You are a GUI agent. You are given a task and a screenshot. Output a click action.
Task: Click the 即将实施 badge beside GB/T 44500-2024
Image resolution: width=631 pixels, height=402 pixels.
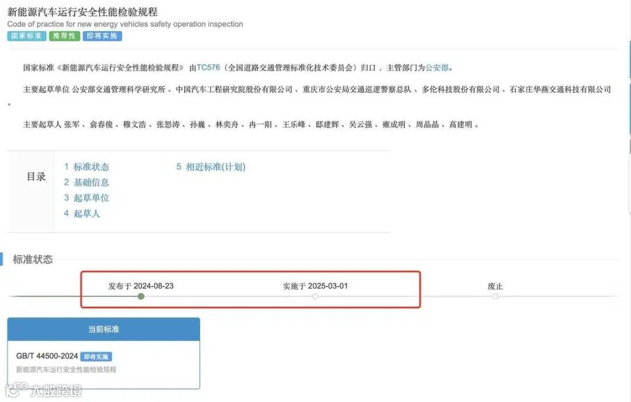(96, 356)
